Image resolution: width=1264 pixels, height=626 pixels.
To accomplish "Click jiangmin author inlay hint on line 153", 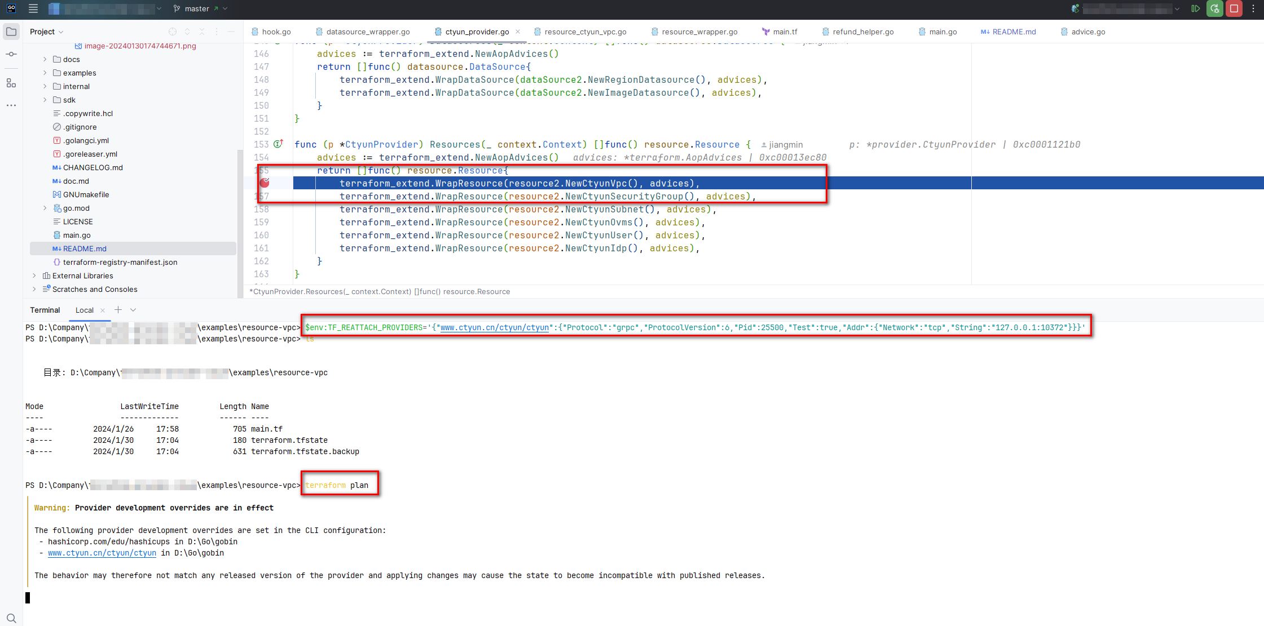I will click(782, 145).
